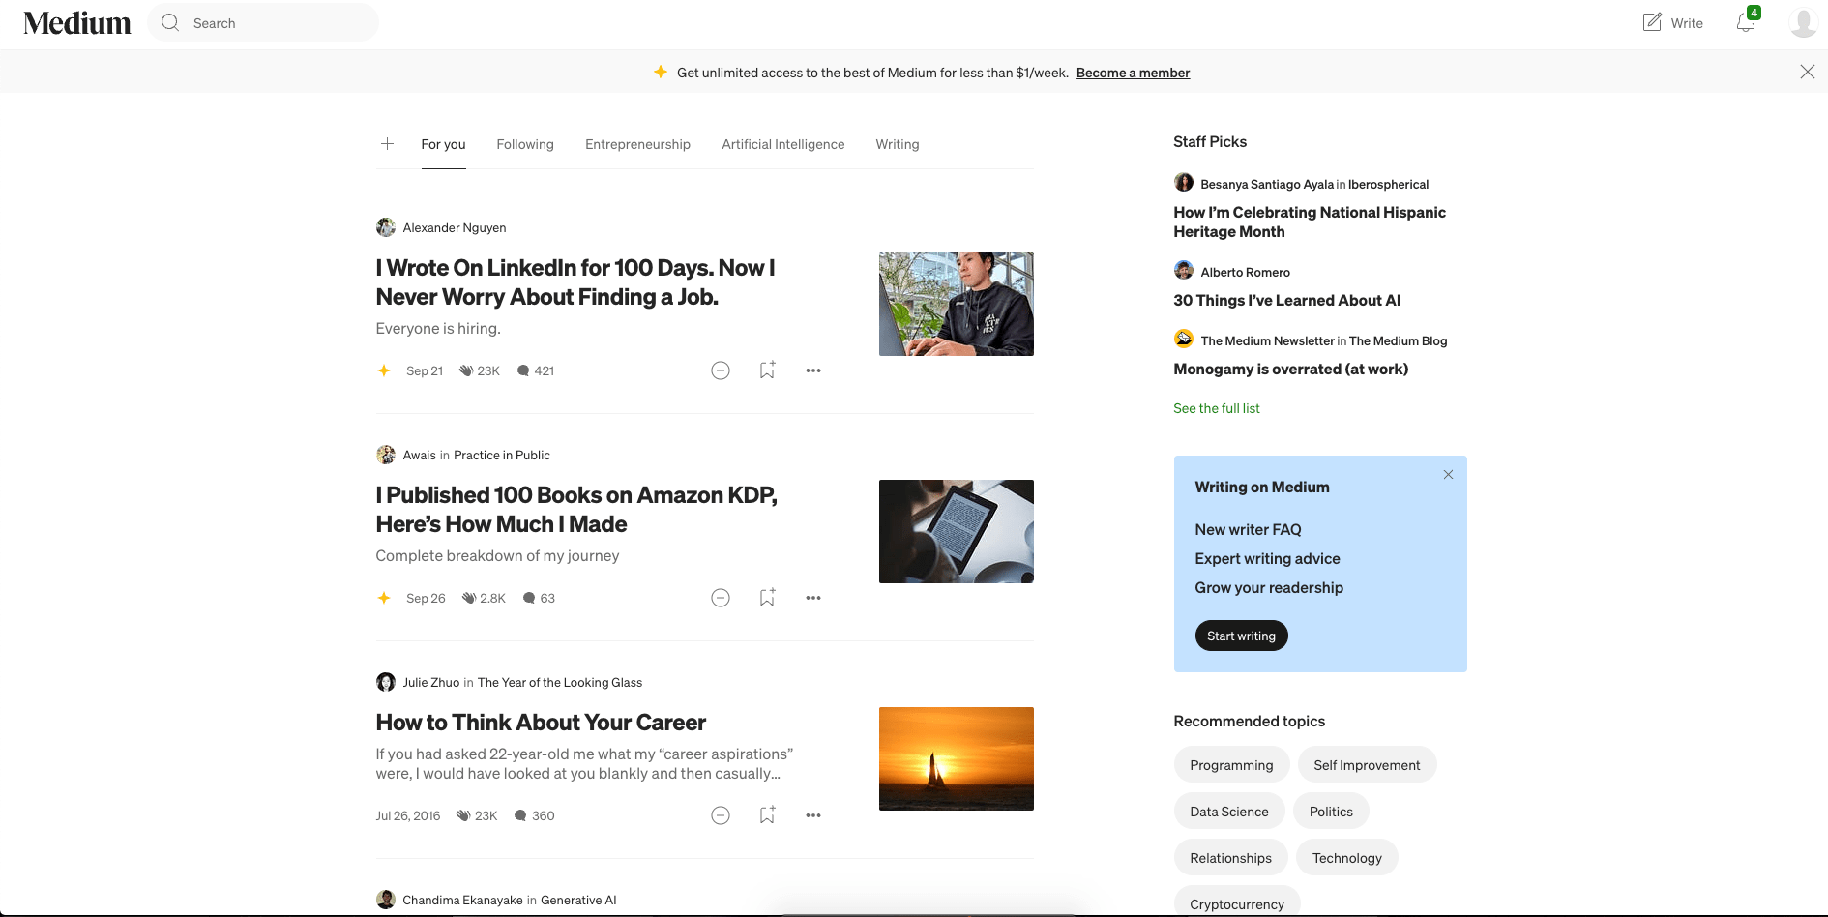Open the sunset sailboat thumbnail image
Image resolution: width=1828 pixels, height=917 pixels.
tap(956, 758)
